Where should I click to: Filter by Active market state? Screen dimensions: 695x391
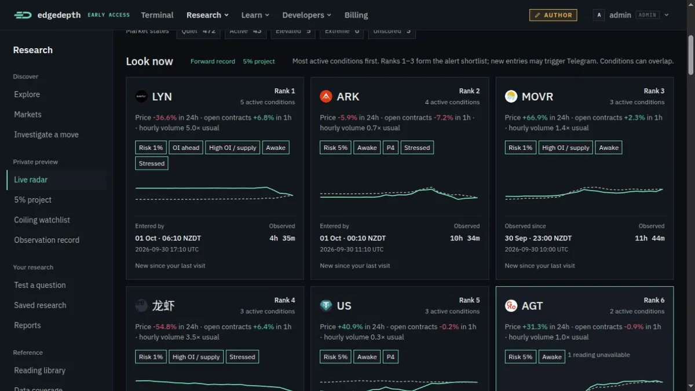click(x=246, y=32)
